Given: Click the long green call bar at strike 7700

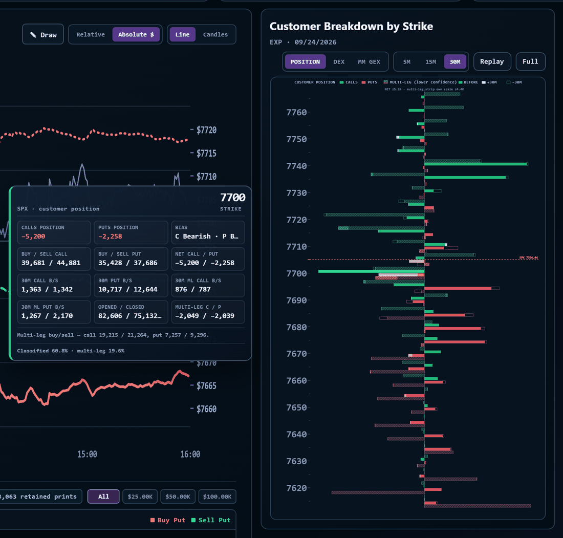Looking at the screenshot, I should pyautogui.click(x=371, y=271).
